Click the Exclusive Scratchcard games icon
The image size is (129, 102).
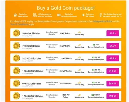click(x=59, y=15)
